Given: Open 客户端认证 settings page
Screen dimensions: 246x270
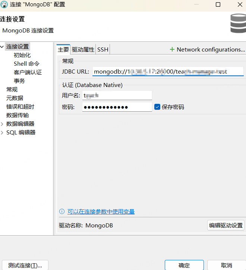Looking at the screenshot, I should [x=28, y=72].
